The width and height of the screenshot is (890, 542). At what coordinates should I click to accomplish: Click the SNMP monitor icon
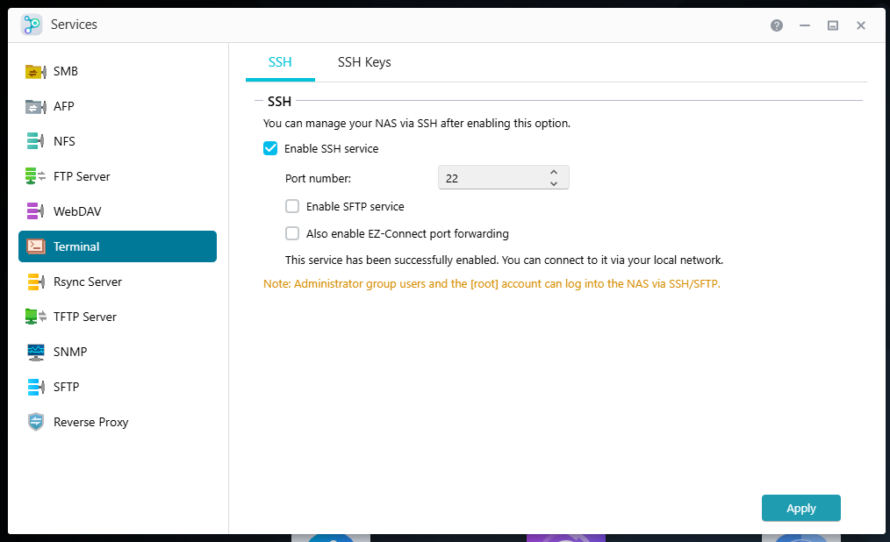(36, 352)
